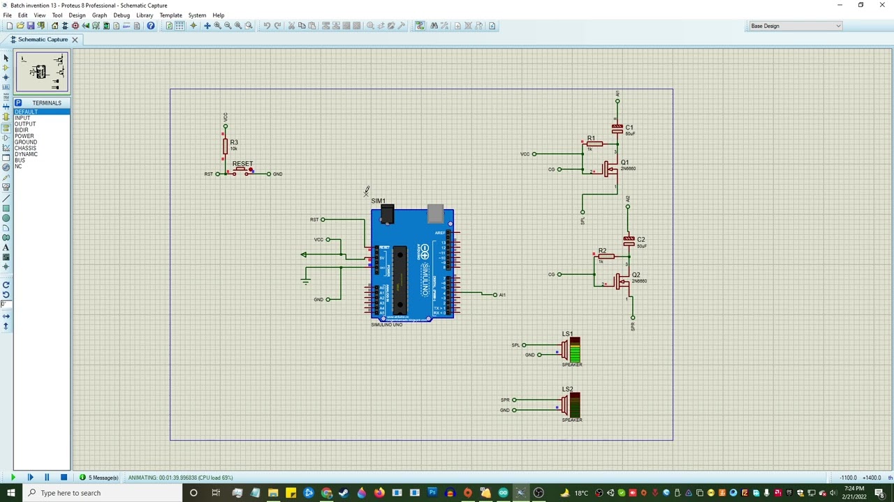This screenshot has height=502, width=894.
Task: Open the Property Assignment Tool
Action: 444,26
